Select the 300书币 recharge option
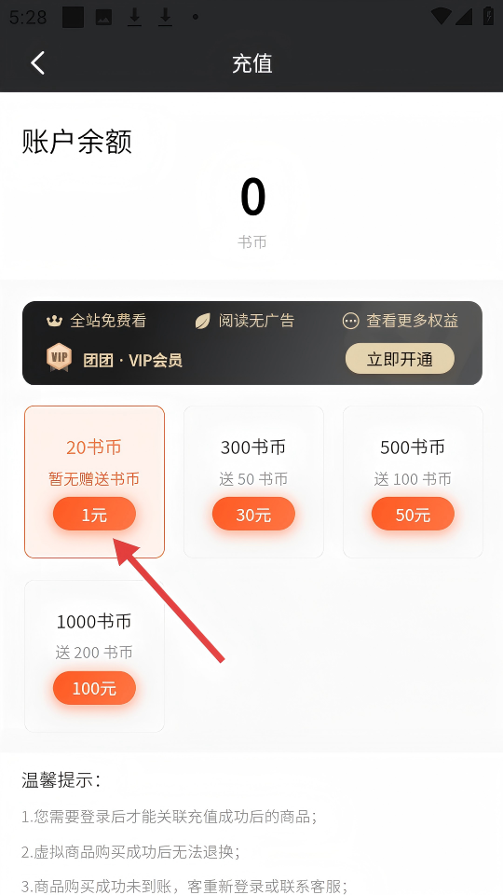This screenshot has width=503, height=895. tap(253, 482)
